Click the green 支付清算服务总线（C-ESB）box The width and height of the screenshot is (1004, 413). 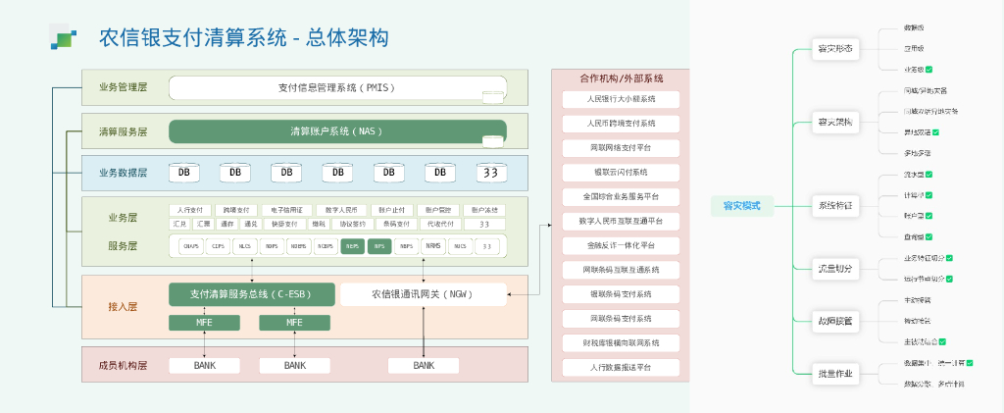252,294
